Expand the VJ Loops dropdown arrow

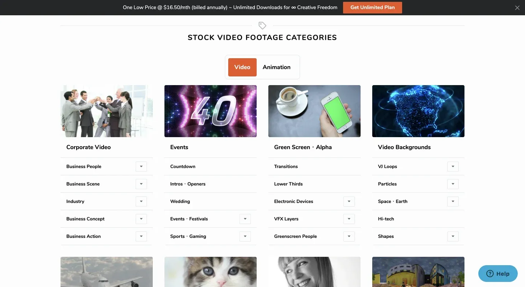pyautogui.click(x=453, y=167)
